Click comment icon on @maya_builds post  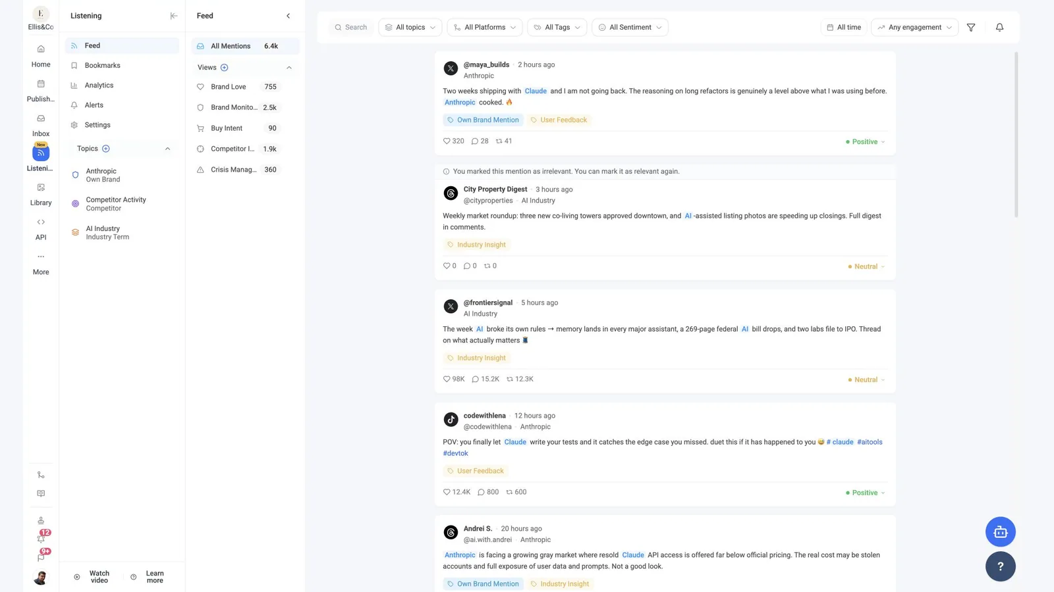coord(475,141)
